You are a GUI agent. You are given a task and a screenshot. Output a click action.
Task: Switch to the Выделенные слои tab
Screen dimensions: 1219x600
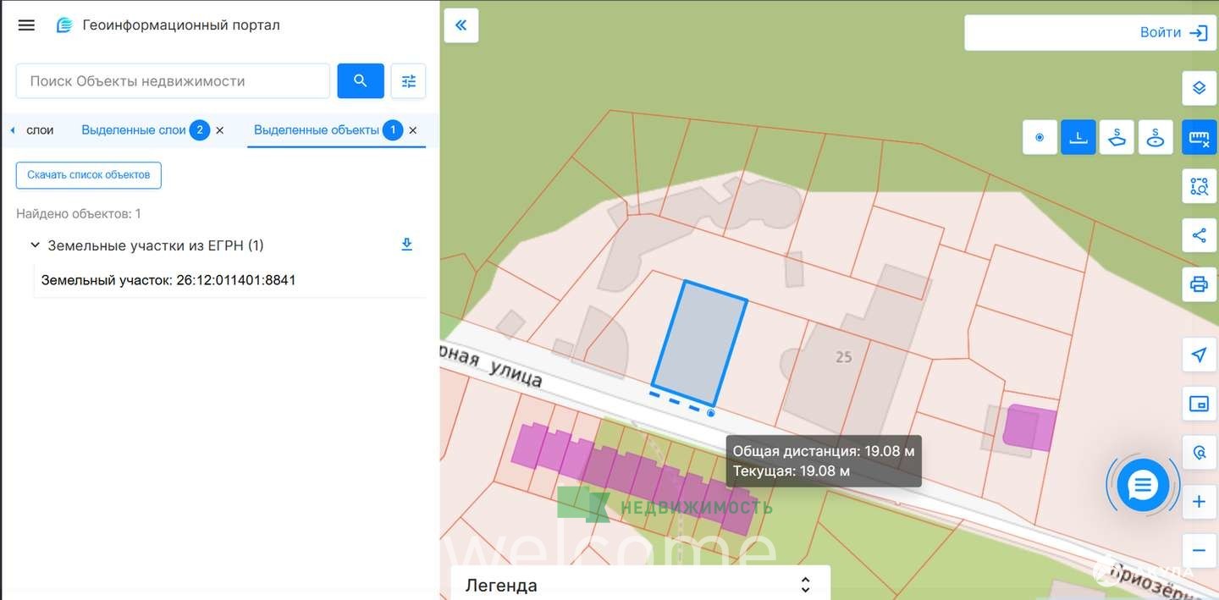point(134,130)
